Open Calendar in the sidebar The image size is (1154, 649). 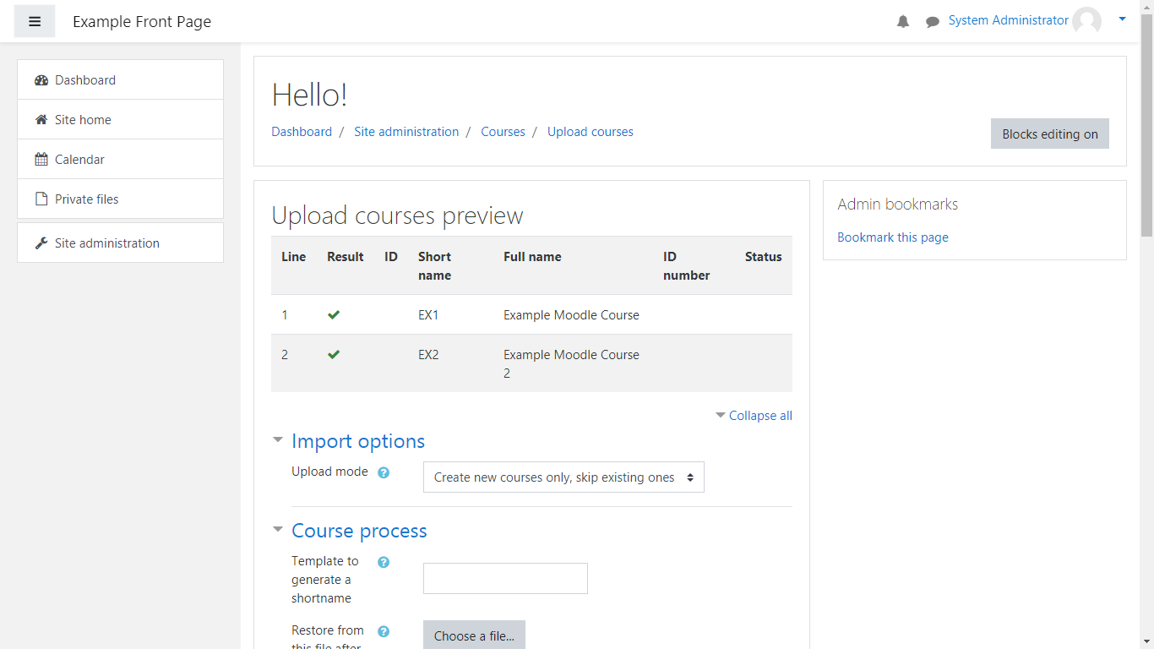(79, 160)
